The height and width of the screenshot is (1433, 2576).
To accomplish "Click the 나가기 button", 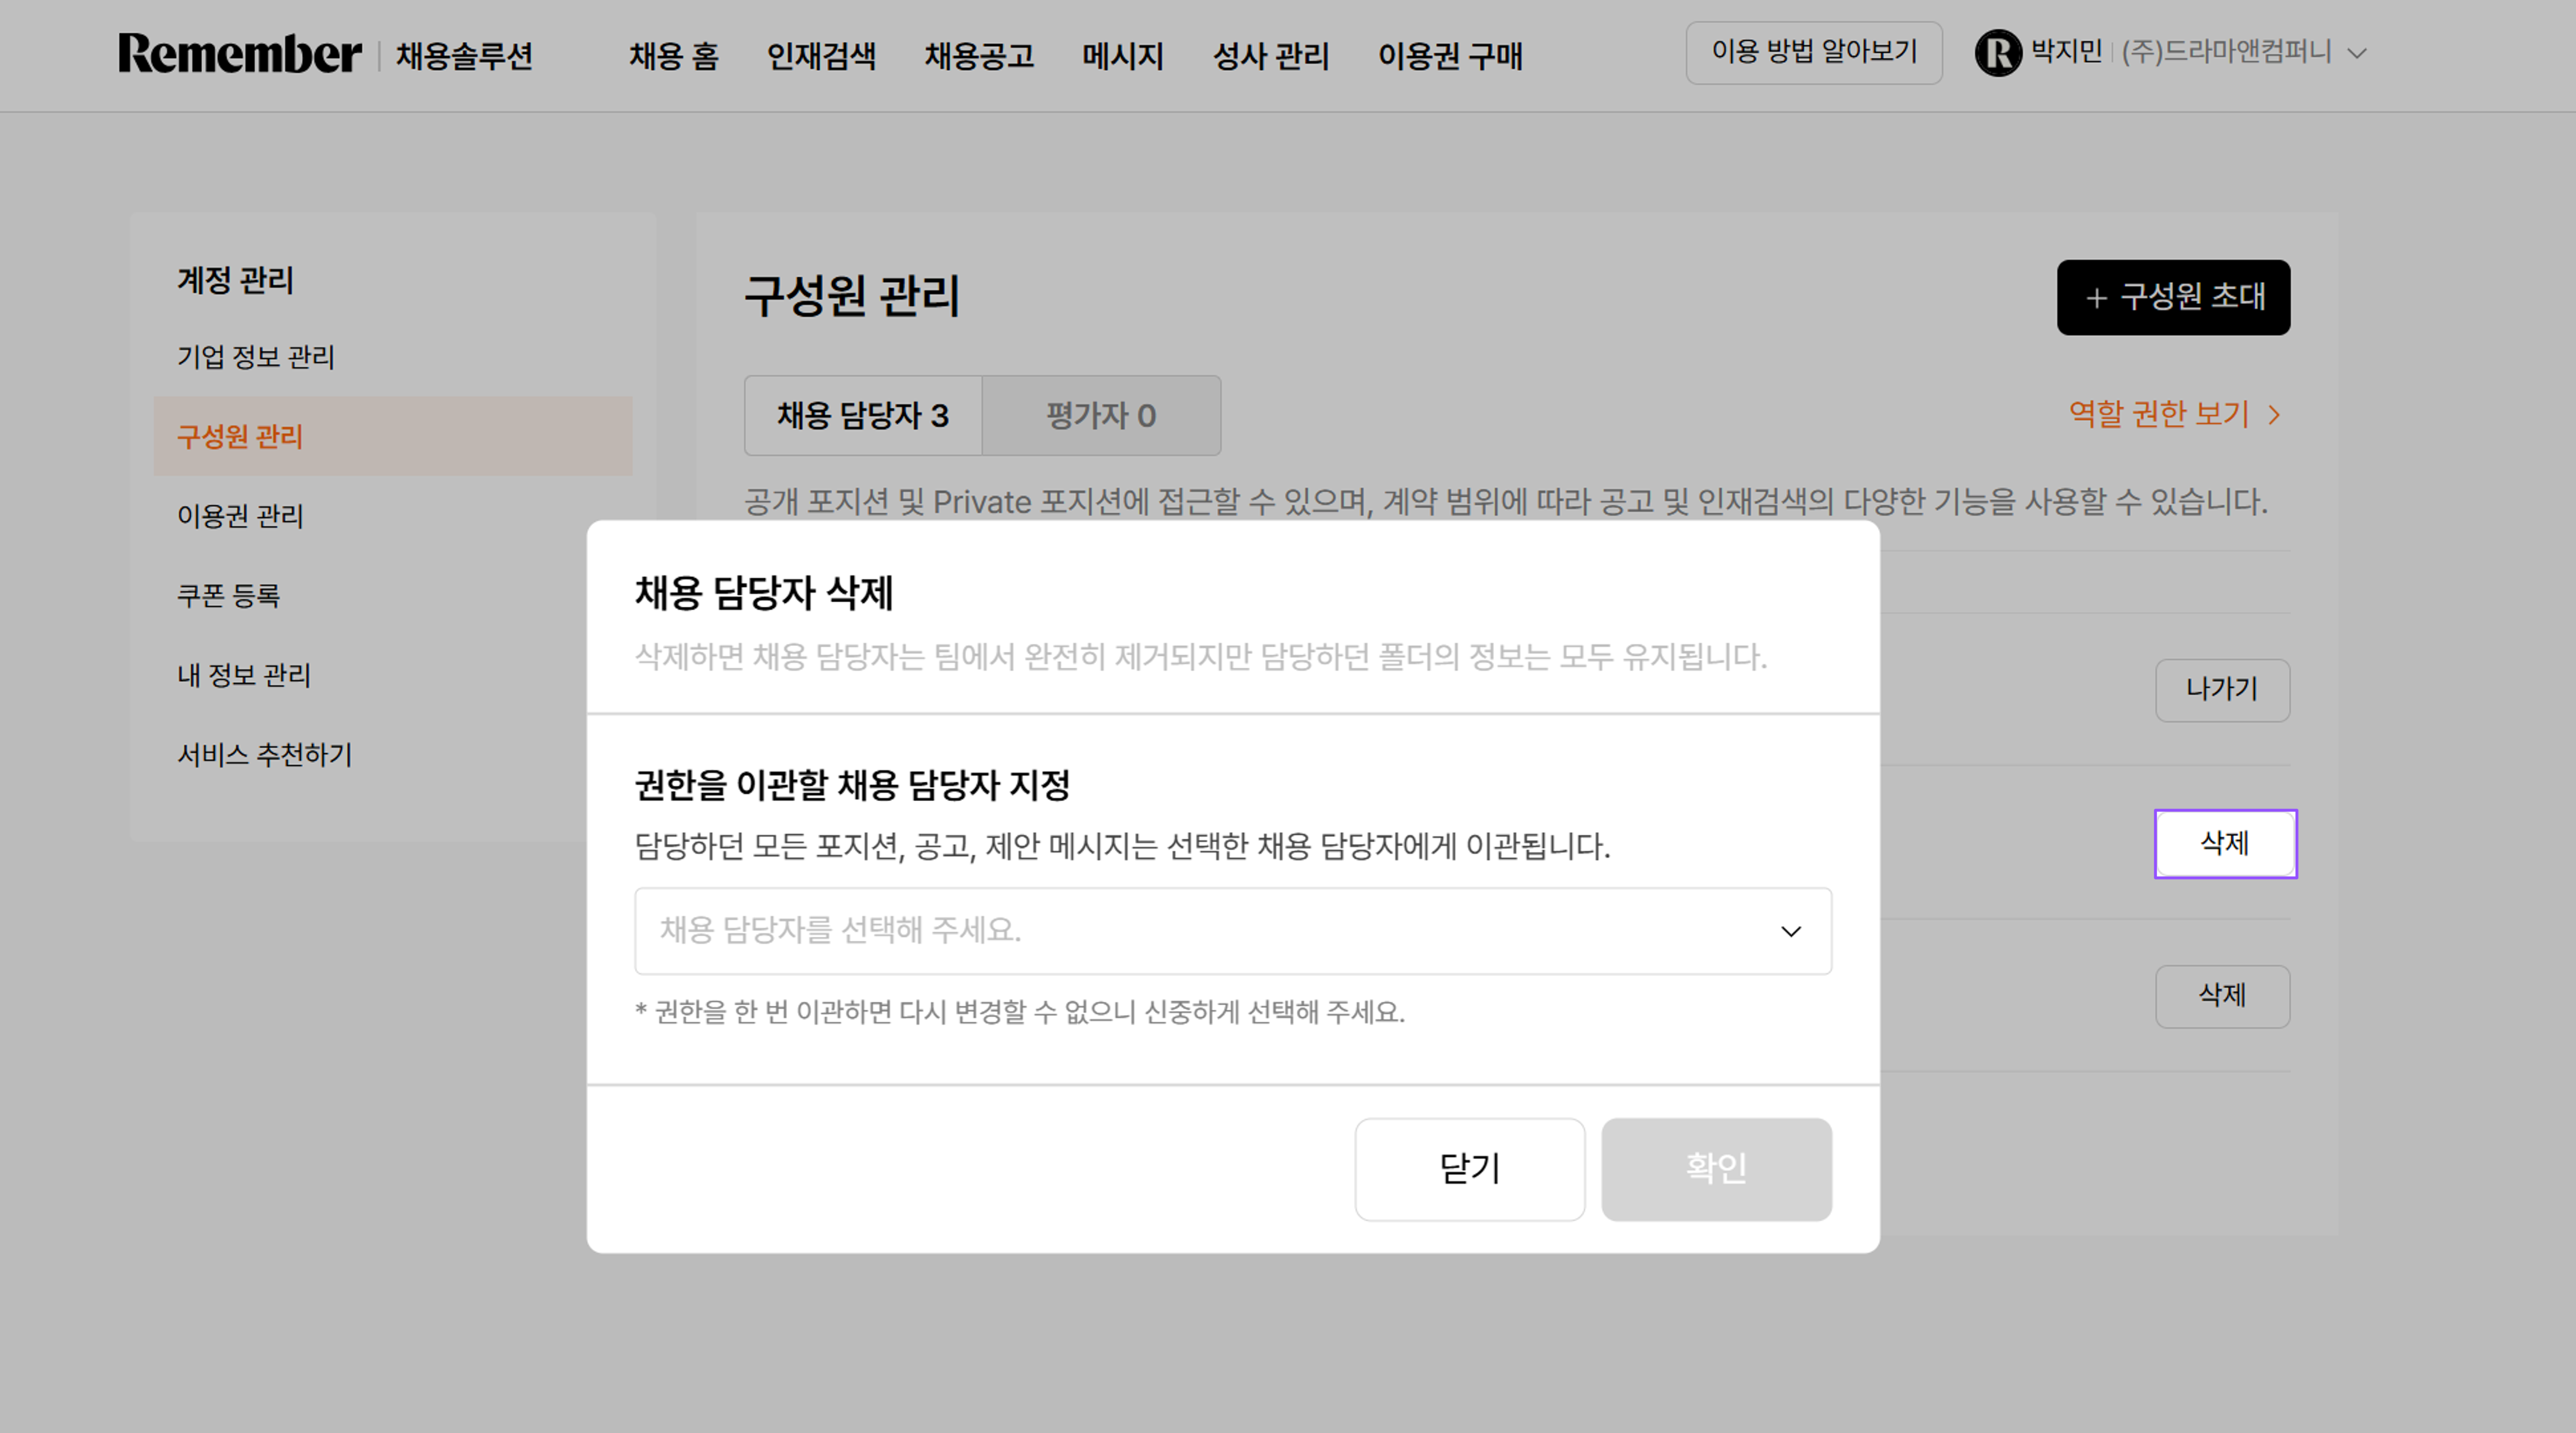I will (x=2223, y=689).
